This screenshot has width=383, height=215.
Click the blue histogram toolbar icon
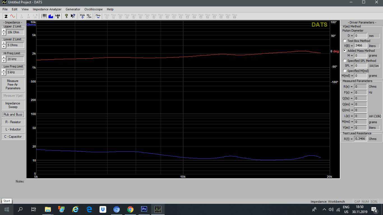(x=51, y=16)
